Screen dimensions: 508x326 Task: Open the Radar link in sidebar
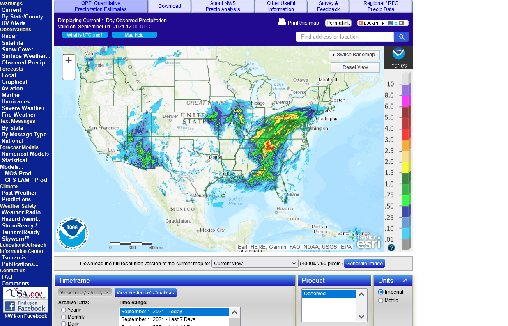point(9,36)
